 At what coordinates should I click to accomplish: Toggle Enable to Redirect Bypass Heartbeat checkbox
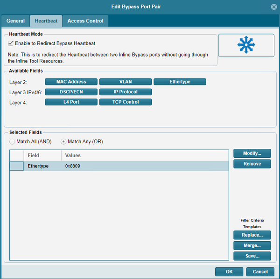pos(11,43)
